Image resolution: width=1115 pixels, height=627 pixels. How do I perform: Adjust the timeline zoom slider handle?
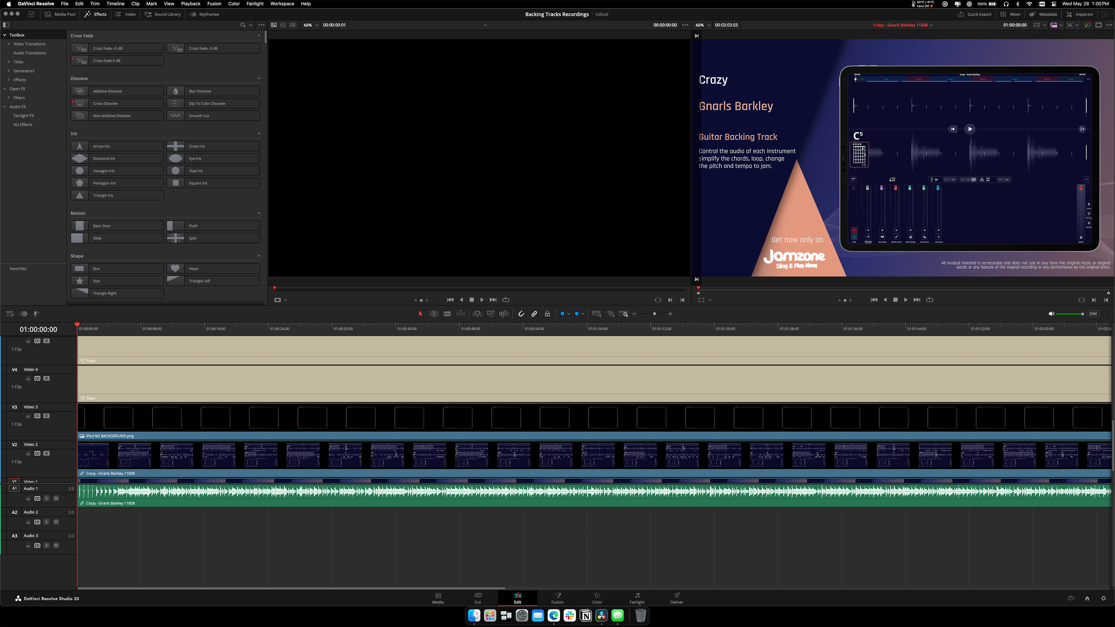[655, 314]
